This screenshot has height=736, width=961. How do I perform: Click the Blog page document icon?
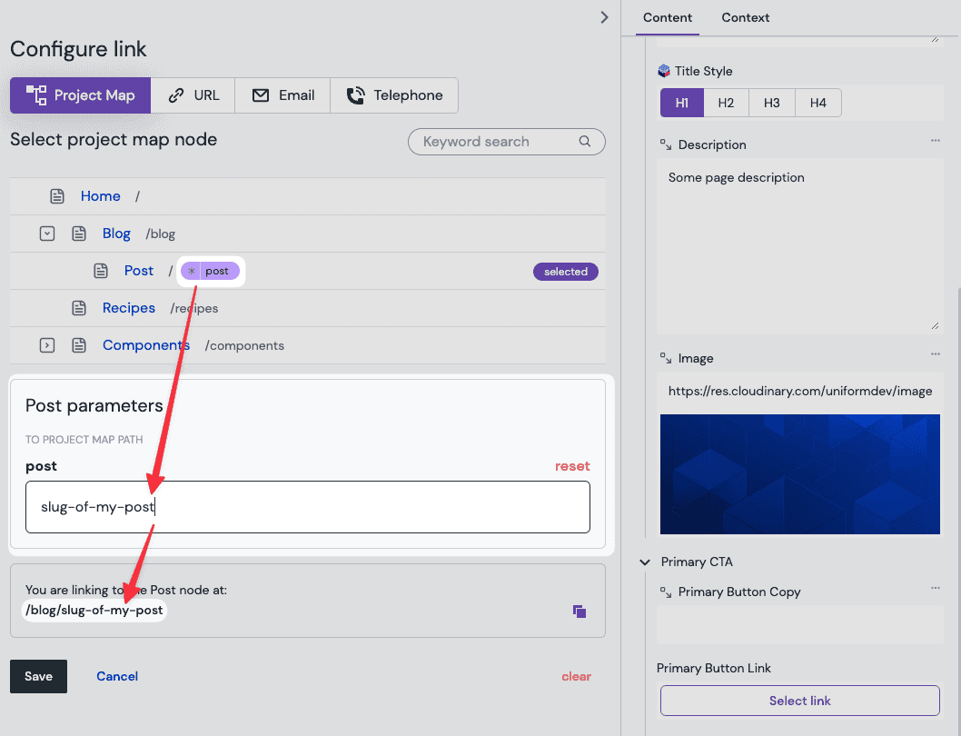[x=79, y=234]
